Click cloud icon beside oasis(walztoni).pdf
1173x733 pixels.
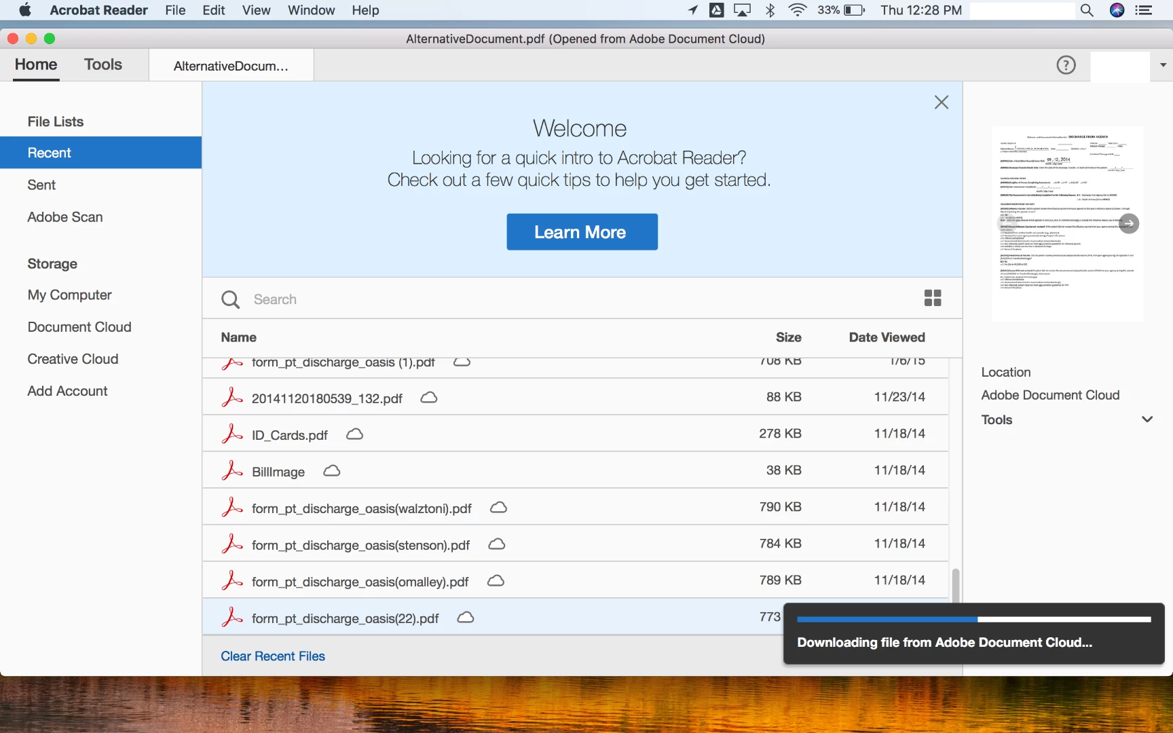click(x=498, y=507)
